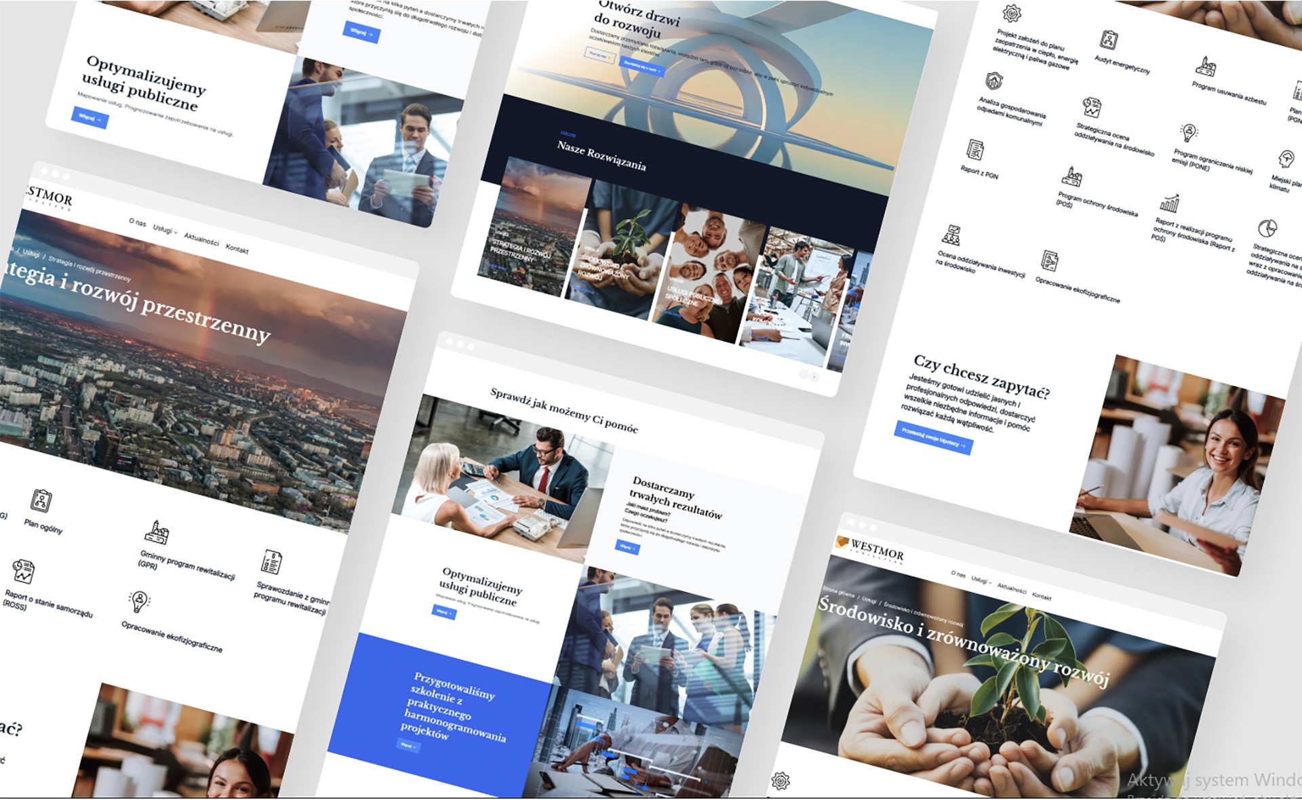The width and height of the screenshot is (1302, 800).
Task: Click the Plan ogólny label
Action: coord(43,526)
